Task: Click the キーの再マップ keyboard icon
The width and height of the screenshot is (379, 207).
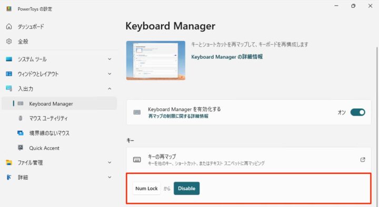Action: [x=137, y=160]
